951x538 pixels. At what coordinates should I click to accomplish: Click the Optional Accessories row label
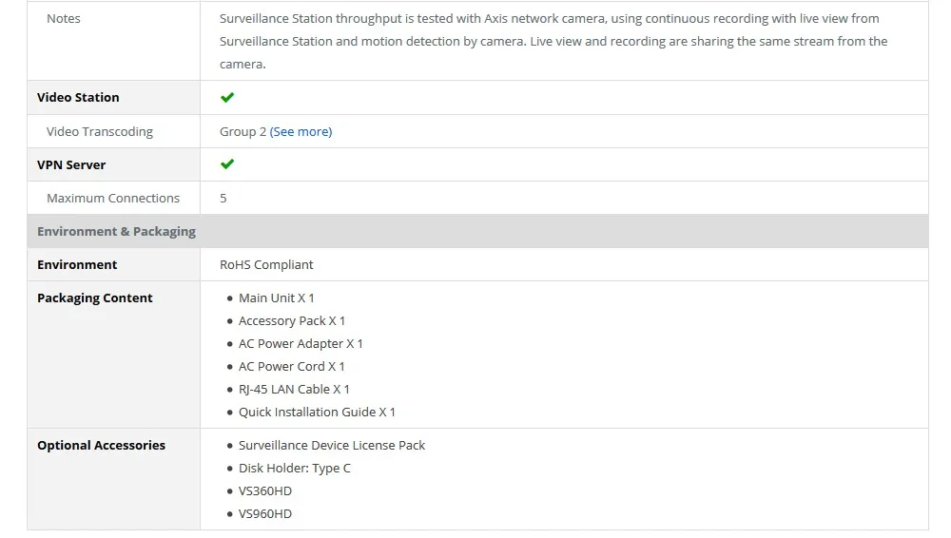pyautogui.click(x=101, y=446)
